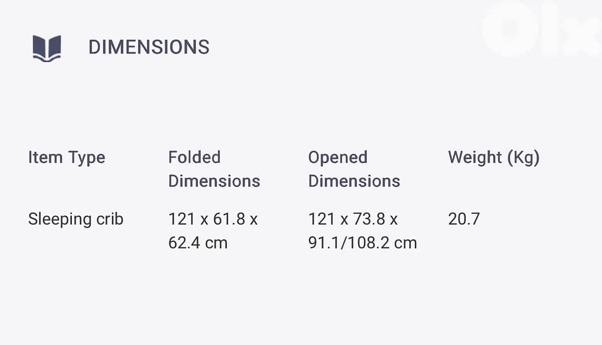Click "Dimensions" under the word Folded
Screen dimensions: 602x345
click(x=214, y=181)
